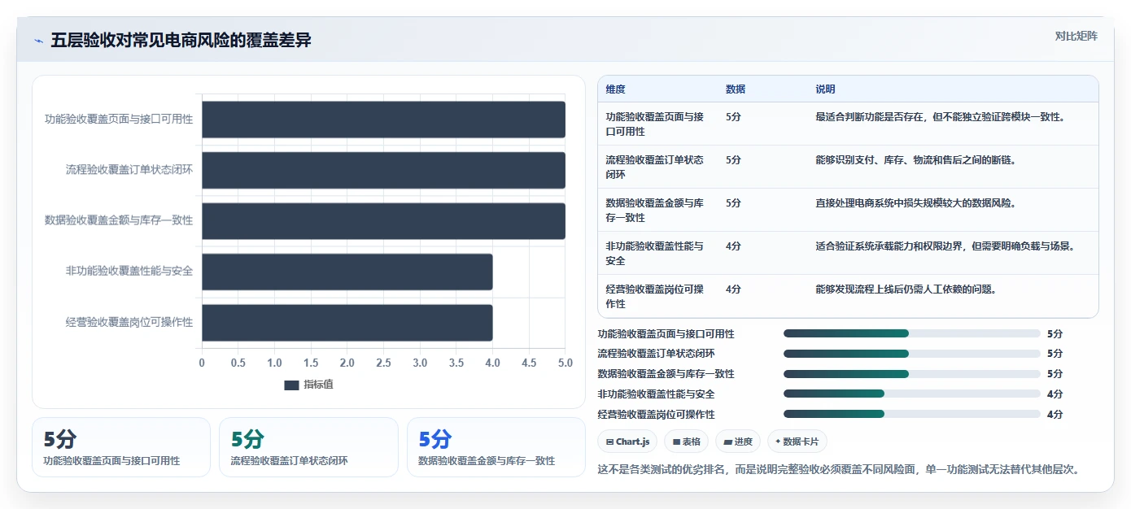Open the blue 5分 数据验收覆盖金额与库存一致性 card
Viewport: 1131px width, 509px height.
click(496, 447)
